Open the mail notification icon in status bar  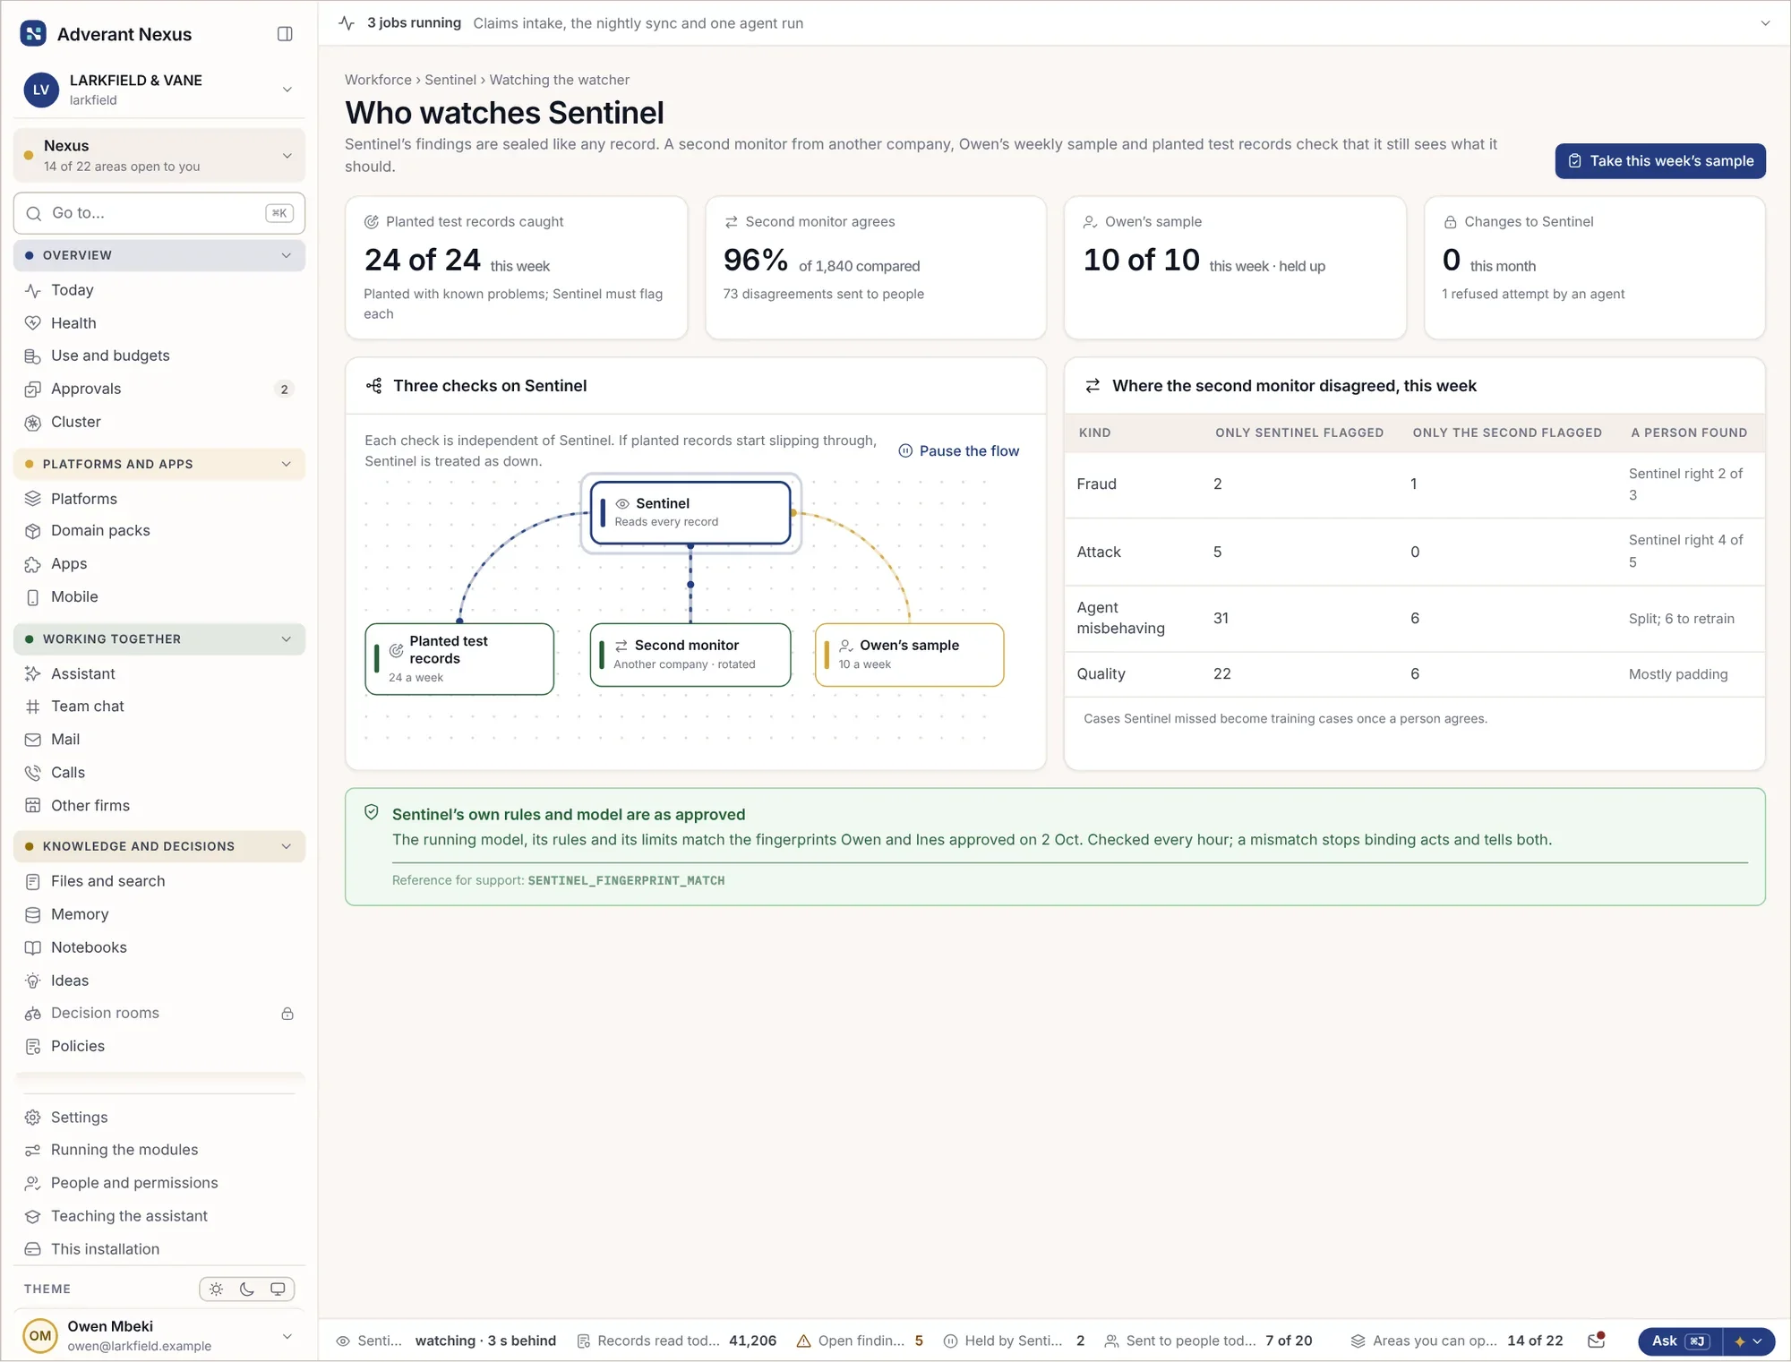tap(1596, 1341)
